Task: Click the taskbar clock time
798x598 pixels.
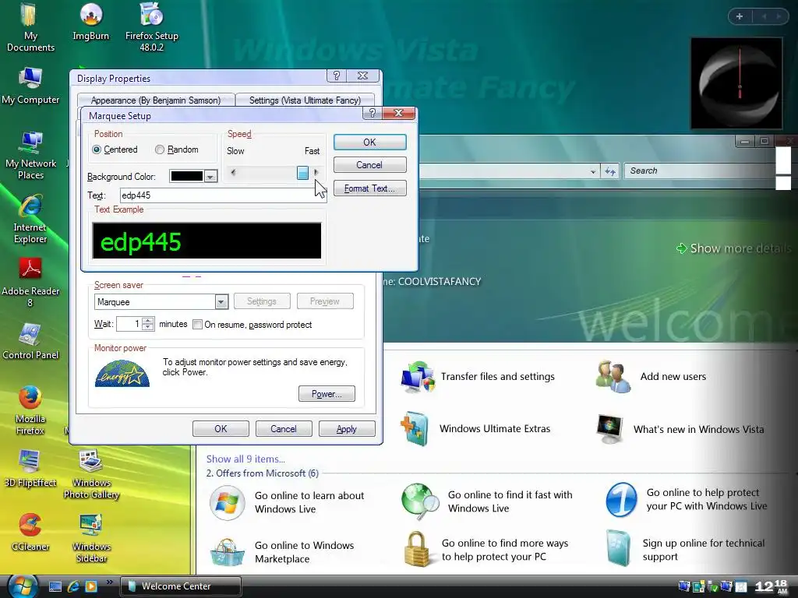Action: (772, 586)
